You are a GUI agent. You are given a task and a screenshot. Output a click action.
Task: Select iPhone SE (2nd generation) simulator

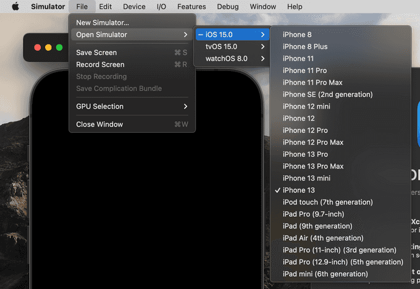[341, 94]
